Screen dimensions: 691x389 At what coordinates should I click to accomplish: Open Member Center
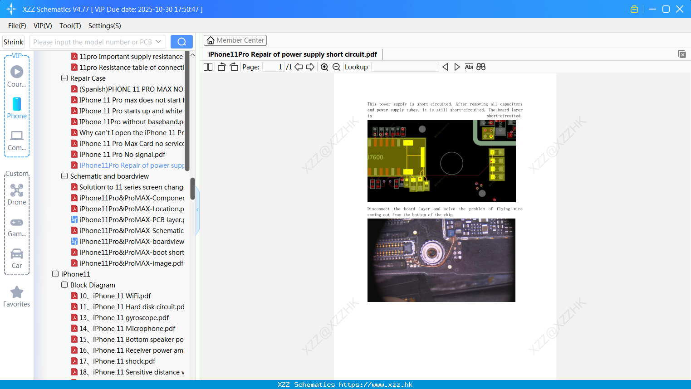point(235,40)
